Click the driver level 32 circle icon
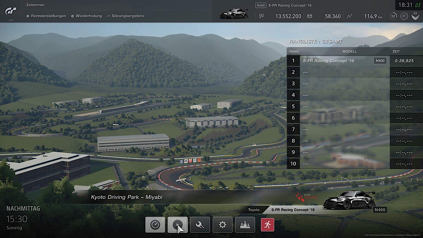The image size is (423, 238). point(393,16)
